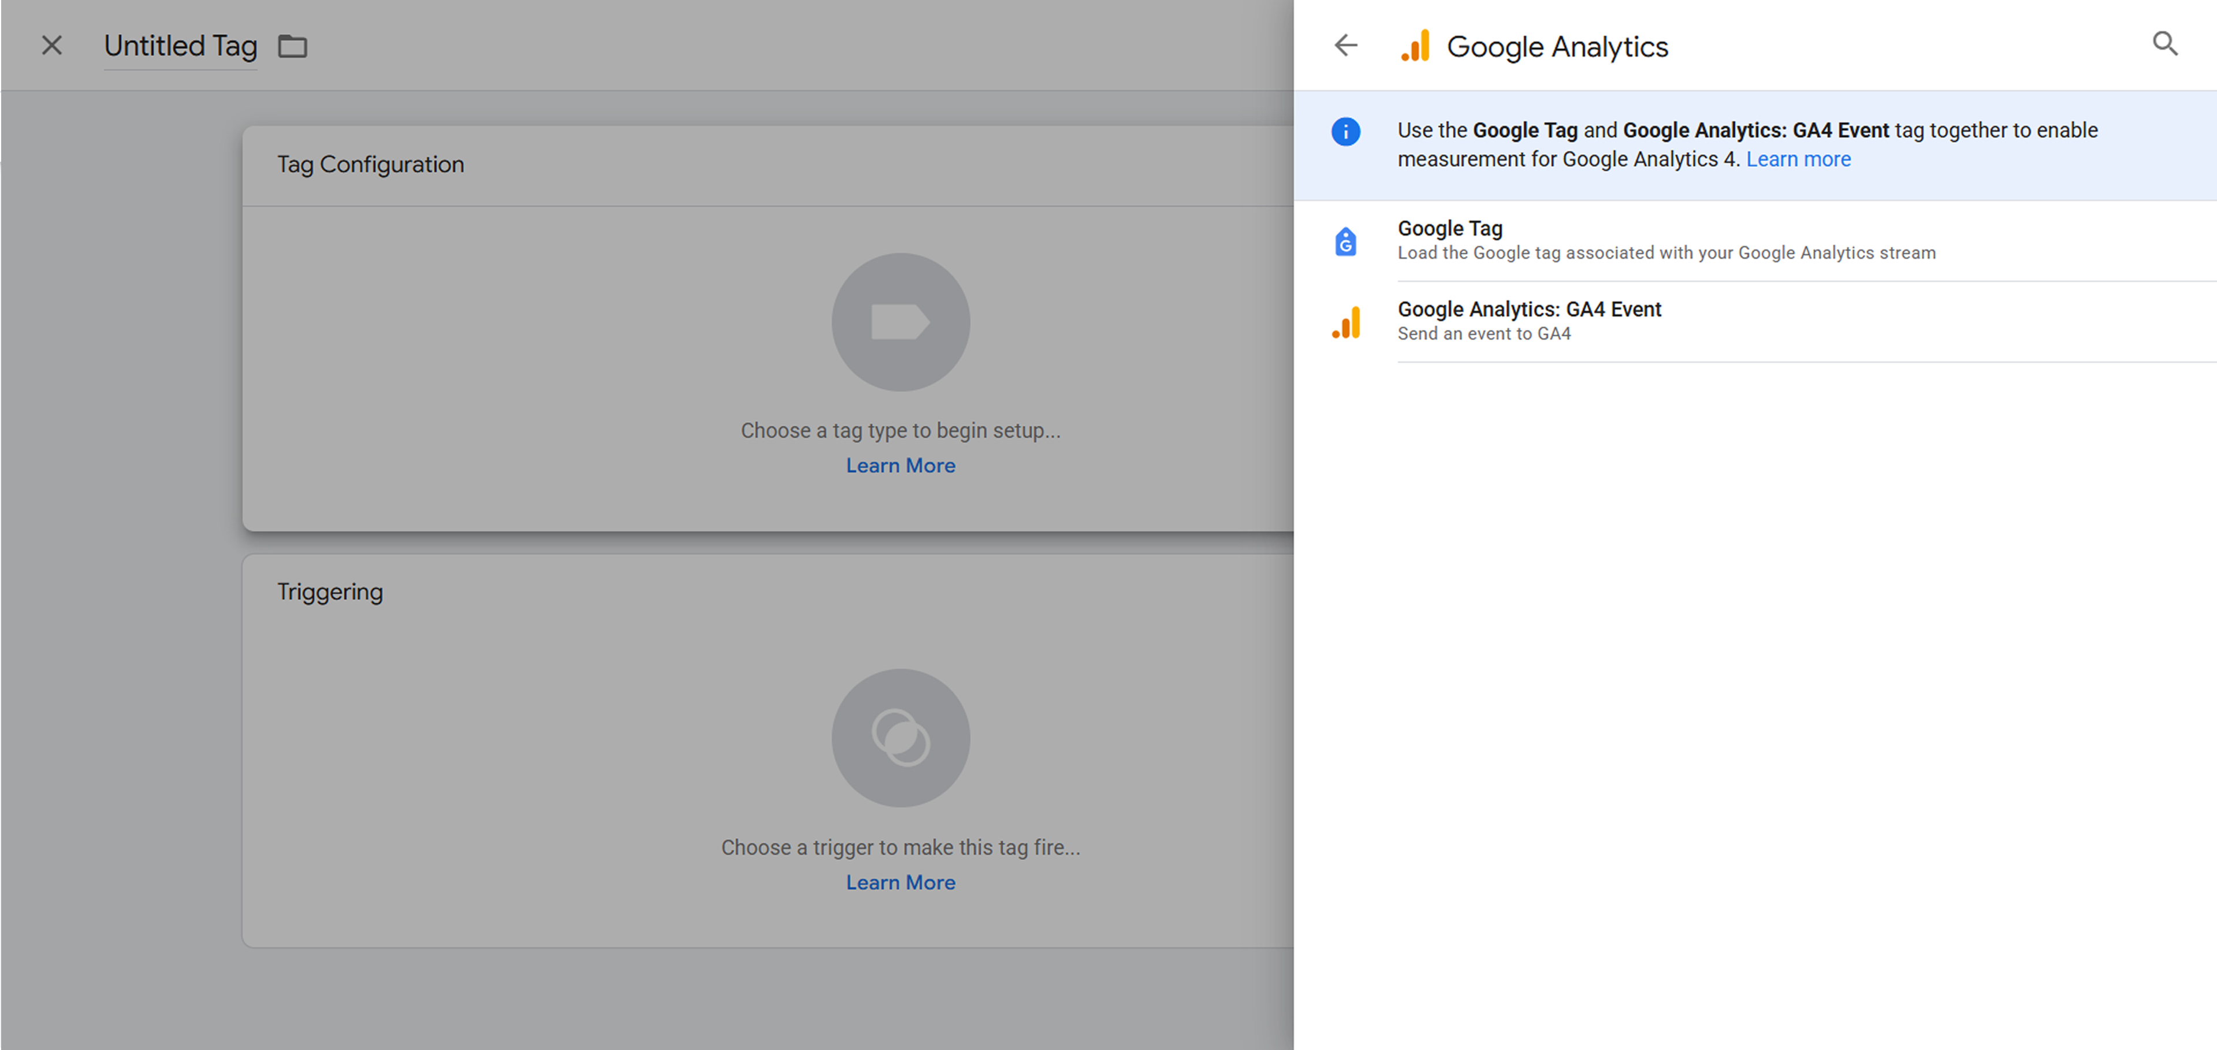Click the tag placeholder circle in Tag Configuration
The image size is (2217, 1050).
pyautogui.click(x=900, y=322)
